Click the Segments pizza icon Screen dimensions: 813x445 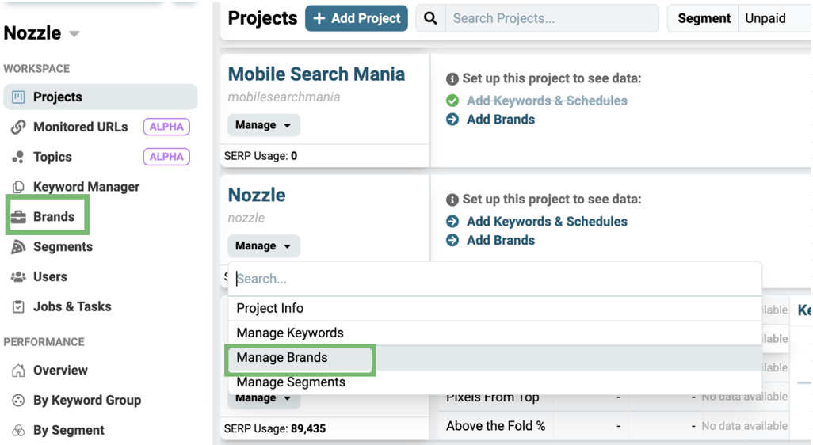click(17, 247)
